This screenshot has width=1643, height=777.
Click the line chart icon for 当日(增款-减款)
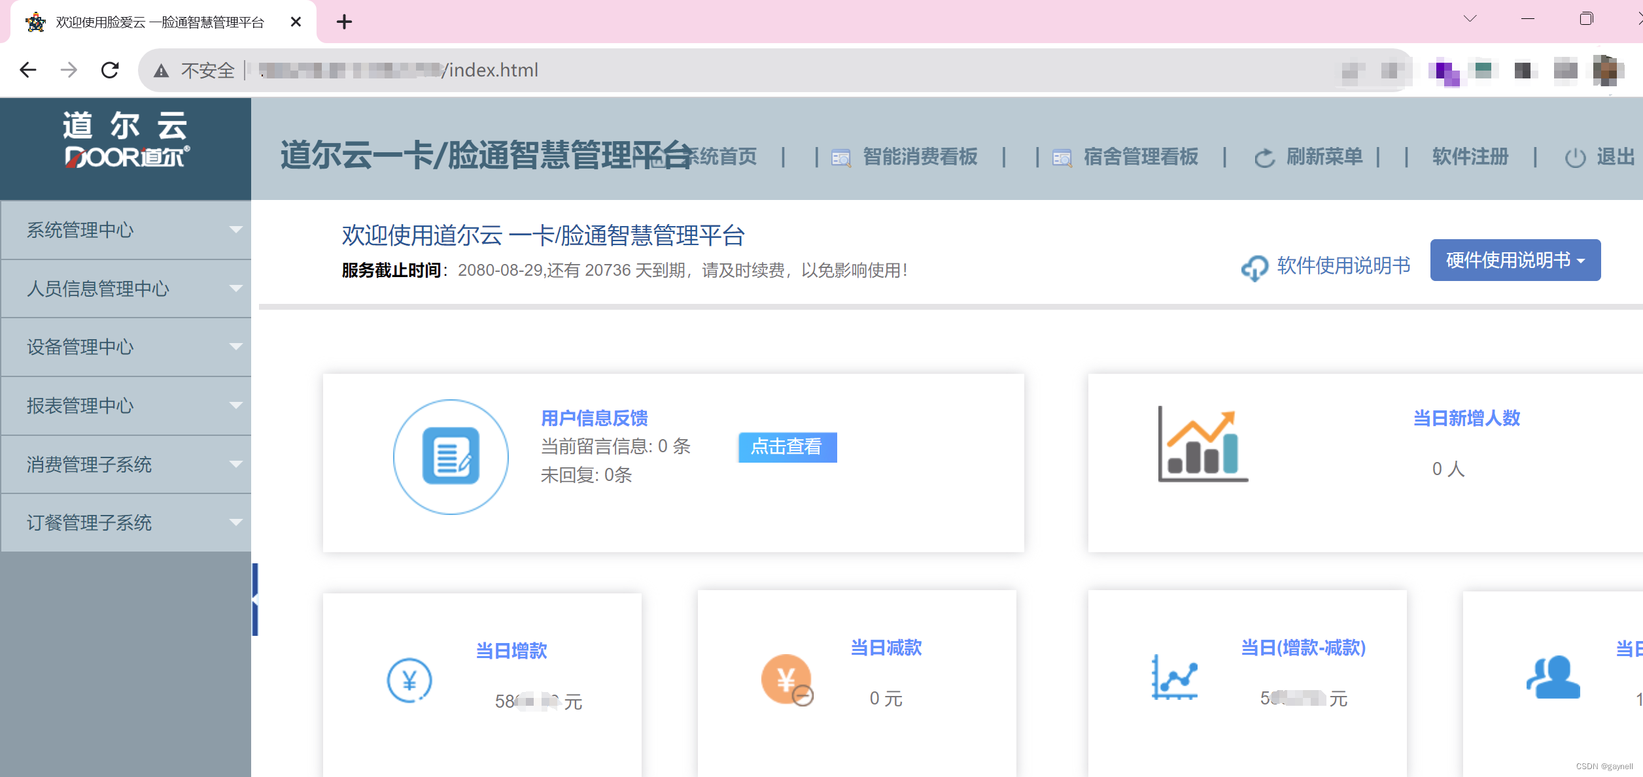(x=1175, y=677)
